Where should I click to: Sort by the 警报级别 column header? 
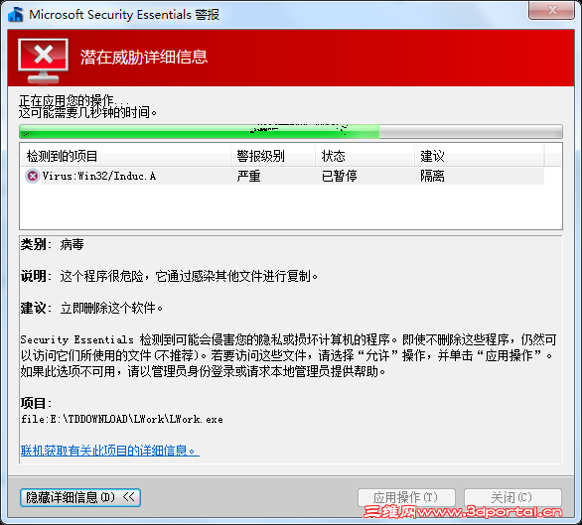(273, 156)
